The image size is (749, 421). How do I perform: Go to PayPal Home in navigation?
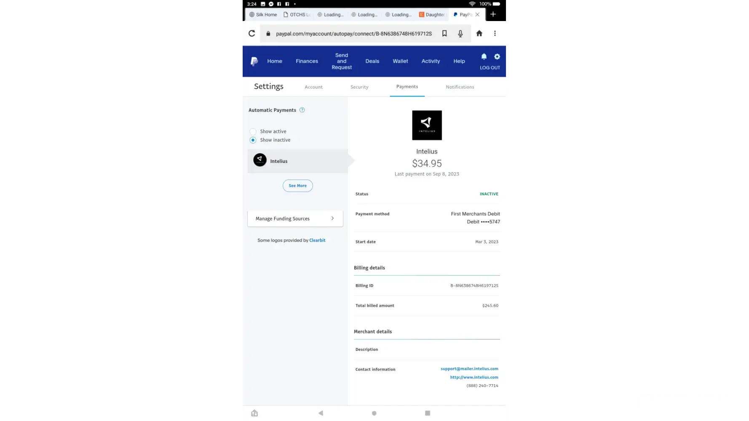point(275,61)
